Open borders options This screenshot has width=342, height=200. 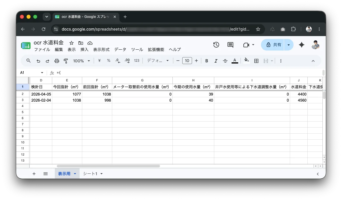(x=256, y=61)
